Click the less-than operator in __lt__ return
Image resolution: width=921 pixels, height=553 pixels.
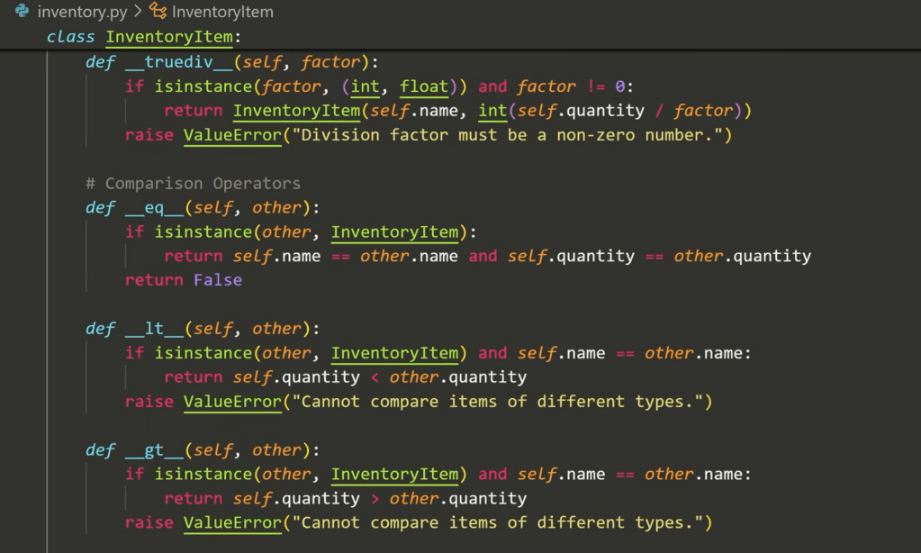375,377
